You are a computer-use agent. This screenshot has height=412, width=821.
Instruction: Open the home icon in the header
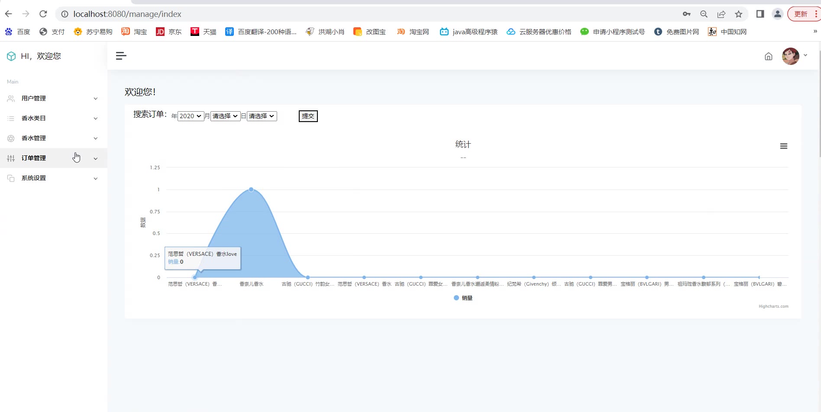[769, 56]
